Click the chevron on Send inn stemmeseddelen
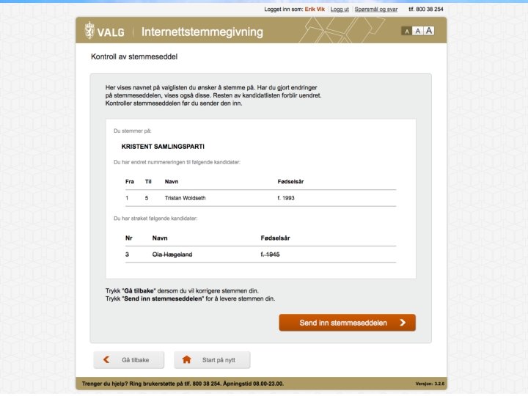This screenshot has height=396, width=528. click(x=403, y=323)
